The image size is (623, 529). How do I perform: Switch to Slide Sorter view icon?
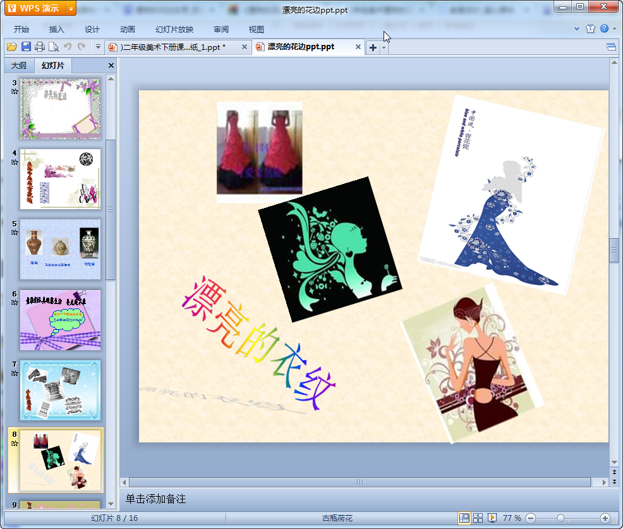[478, 518]
